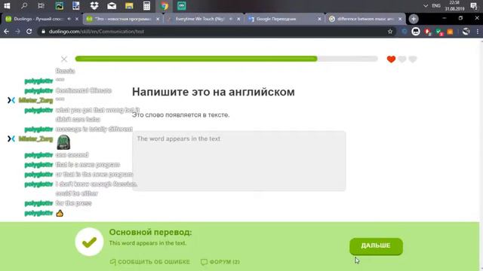Open the green checkmark extension
This screenshot has width=483, height=271.
point(439,32)
